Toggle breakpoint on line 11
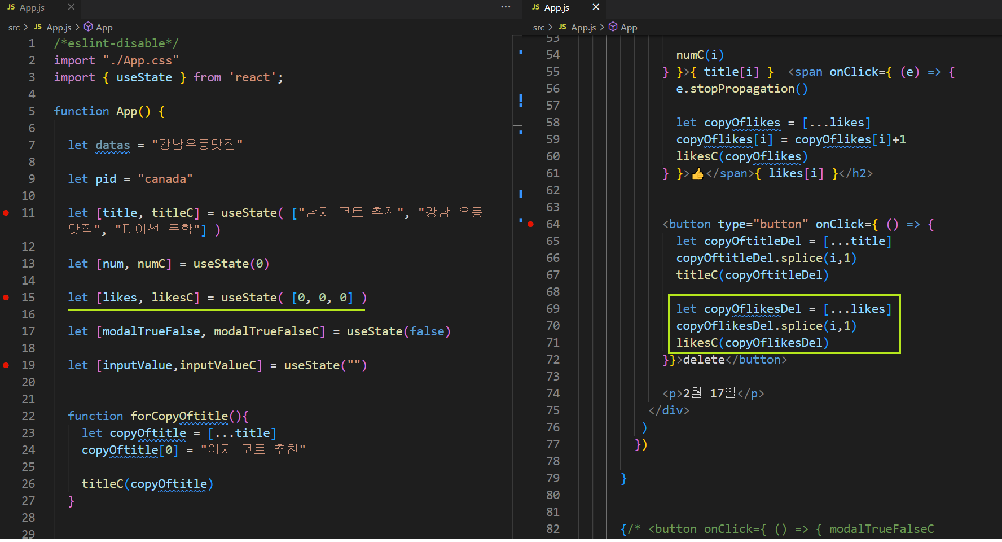This screenshot has width=1002, height=542. (6, 213)
